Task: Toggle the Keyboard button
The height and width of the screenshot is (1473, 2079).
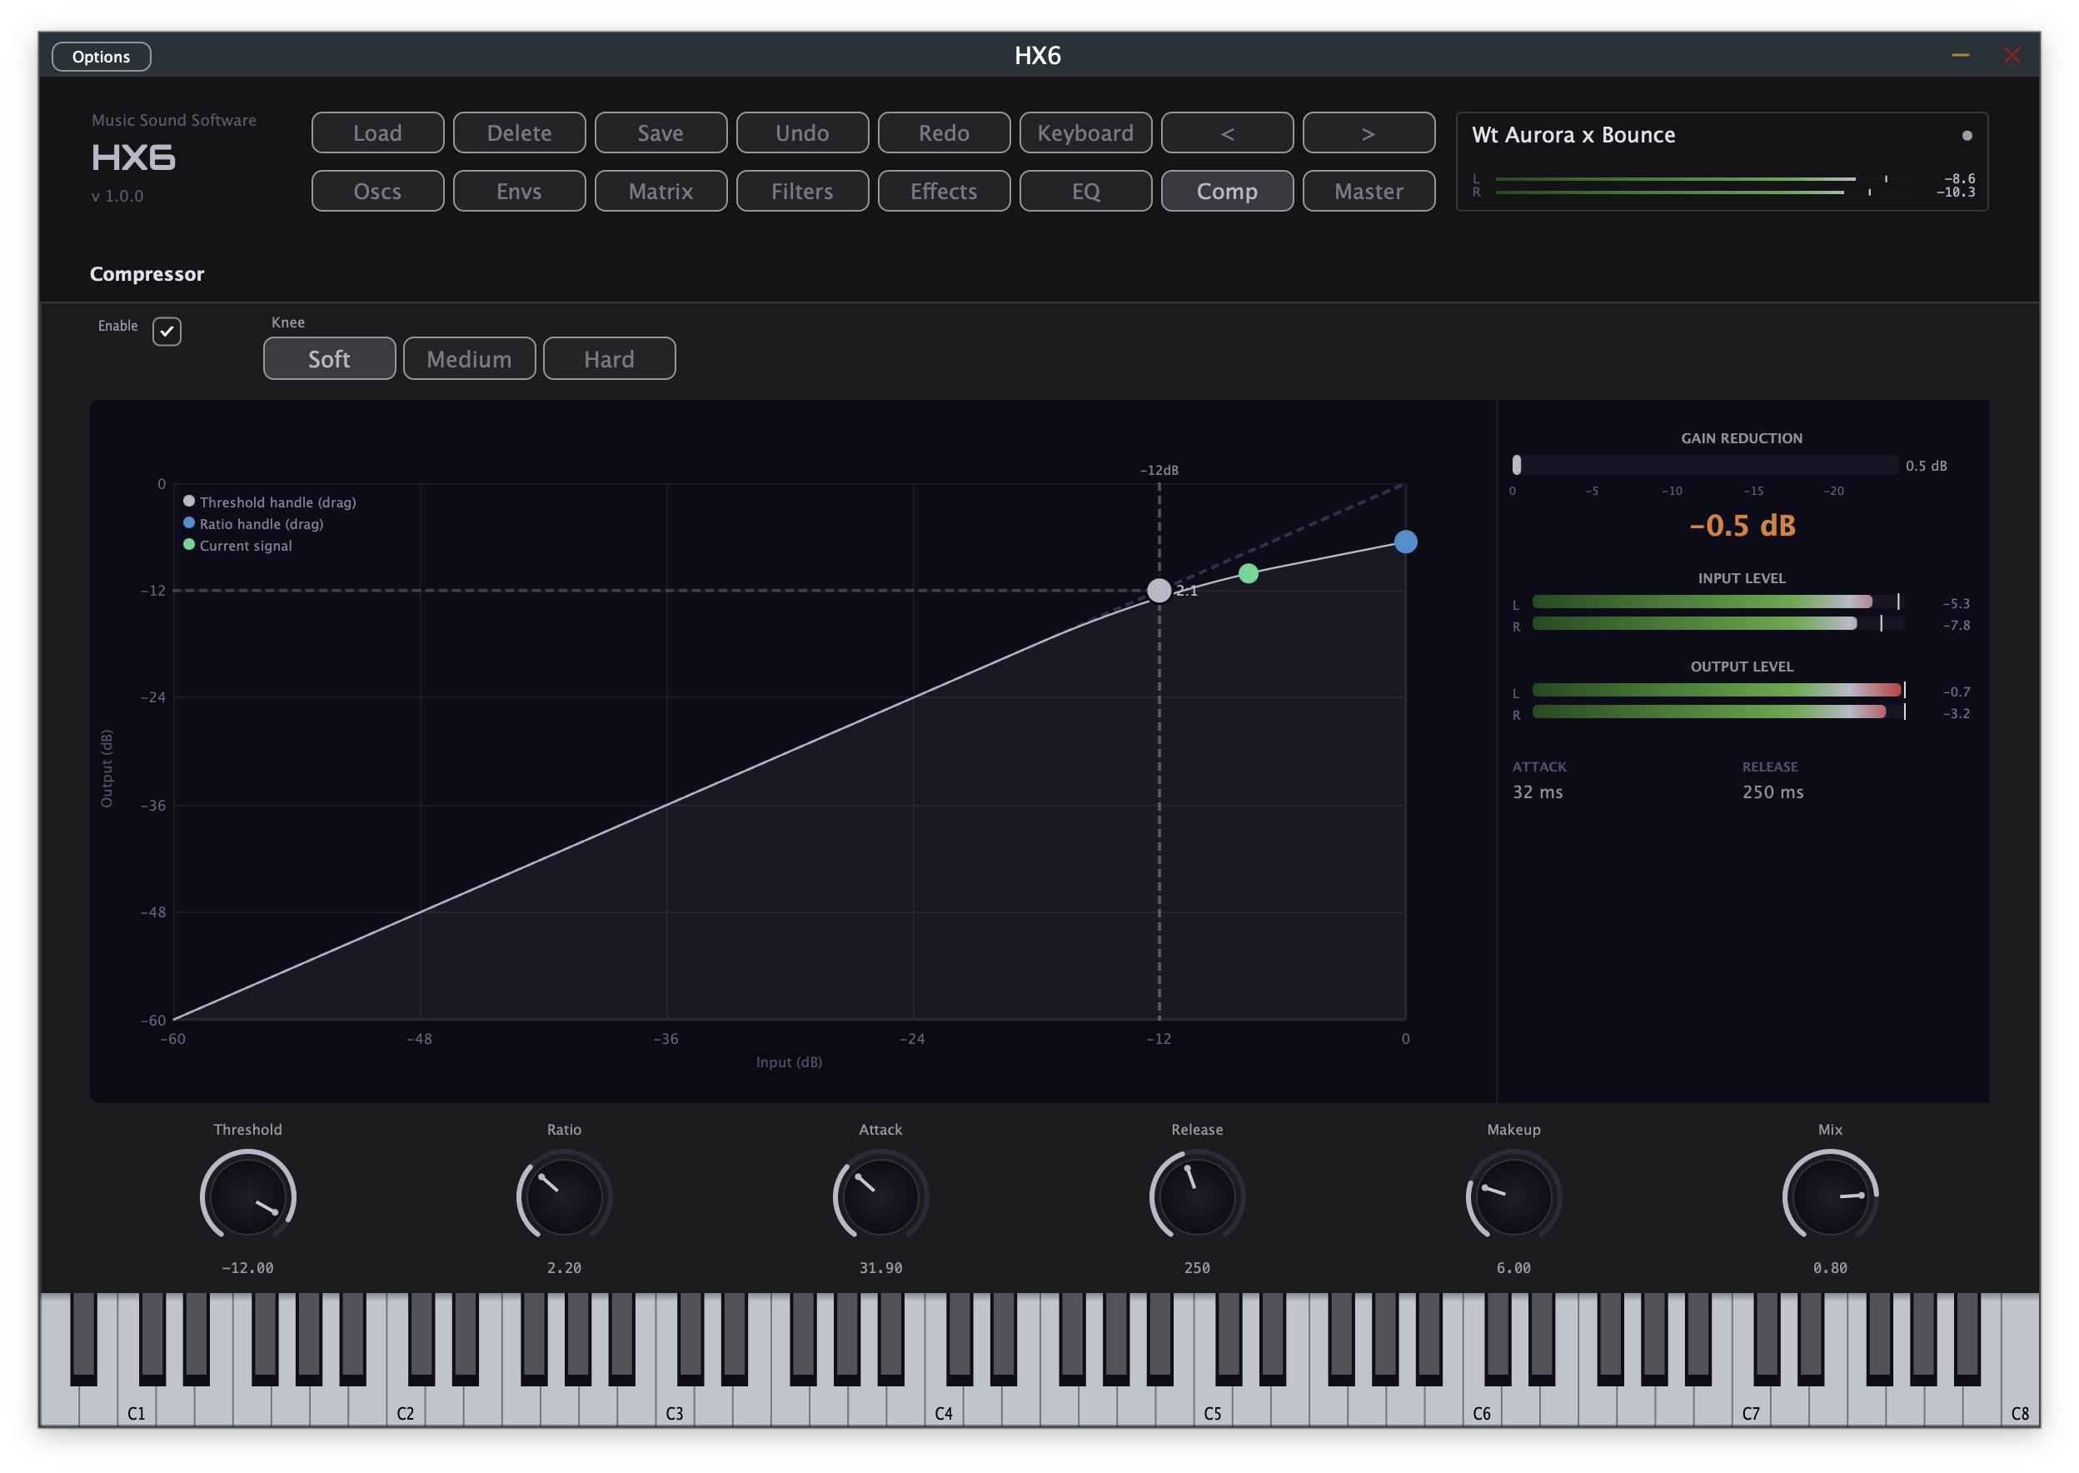Action: 1084,133
